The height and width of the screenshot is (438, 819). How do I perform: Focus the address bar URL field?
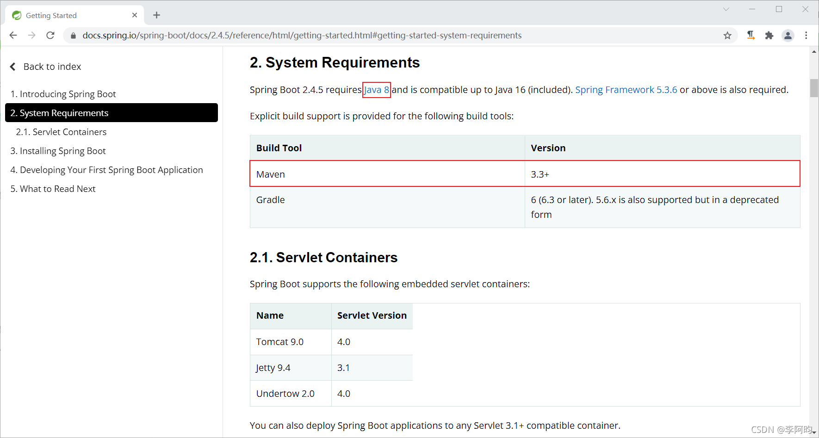tap(302, 36)
